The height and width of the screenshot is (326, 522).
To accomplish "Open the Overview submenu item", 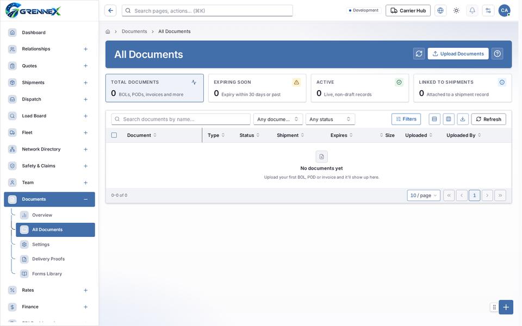I will 55,215.
